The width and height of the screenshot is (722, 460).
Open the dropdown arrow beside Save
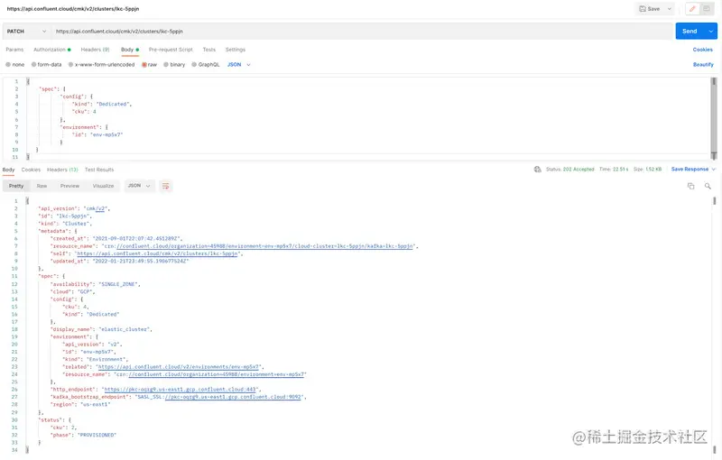(670, 9)
